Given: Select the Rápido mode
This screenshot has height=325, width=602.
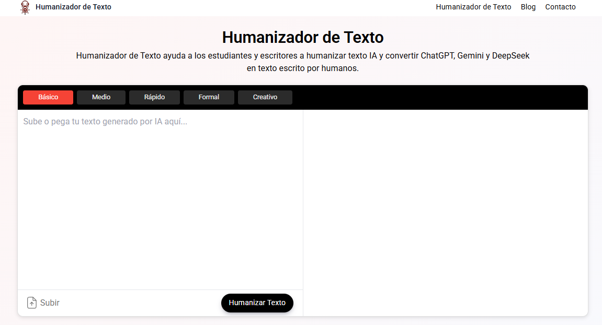Looking at the screenshot, I should [x=154, y=97].
